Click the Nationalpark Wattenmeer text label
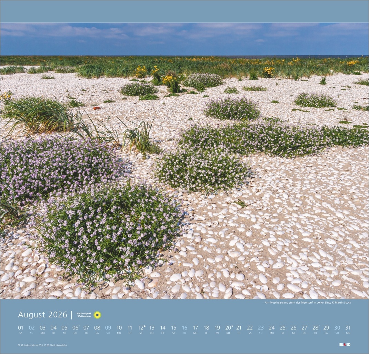Screen dimensions: 369x354 click(84, 315)
